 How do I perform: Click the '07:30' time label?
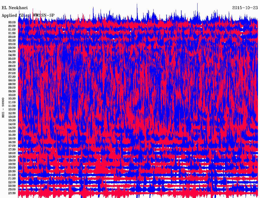tap(12, 77)
